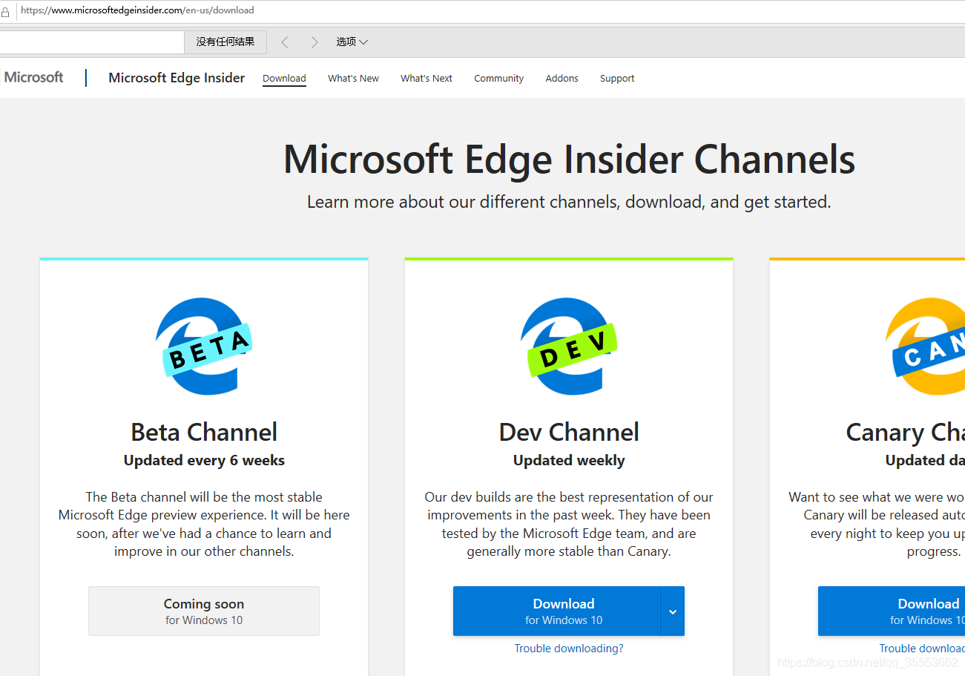Click the Beta Channel heading
This screenshot has height=676, width=965.
204,432
